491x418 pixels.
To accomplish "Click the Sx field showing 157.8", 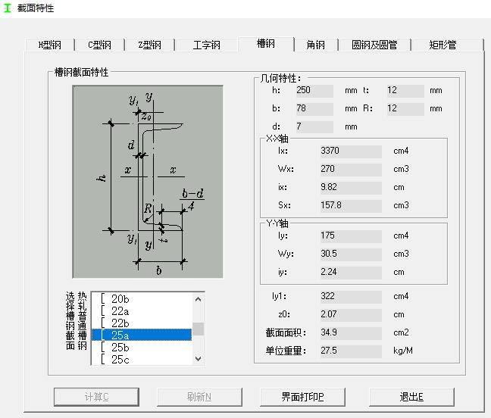I will pyautogui.click(x=351, y=205).
